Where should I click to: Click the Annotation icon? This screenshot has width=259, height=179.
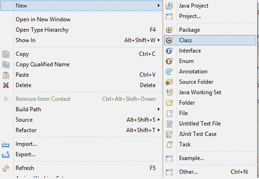169,72
